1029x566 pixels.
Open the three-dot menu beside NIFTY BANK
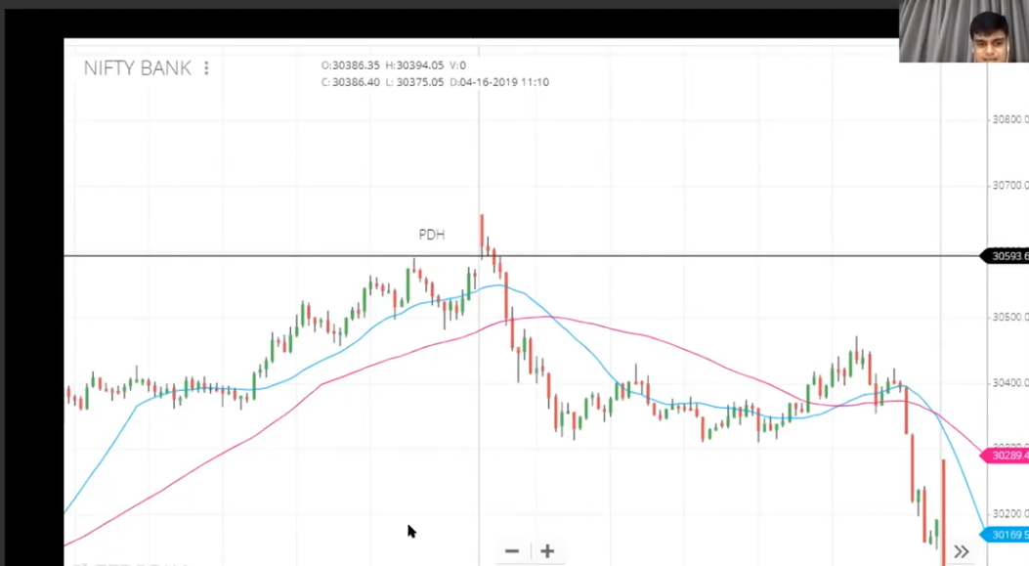click(x=206, y=68)
